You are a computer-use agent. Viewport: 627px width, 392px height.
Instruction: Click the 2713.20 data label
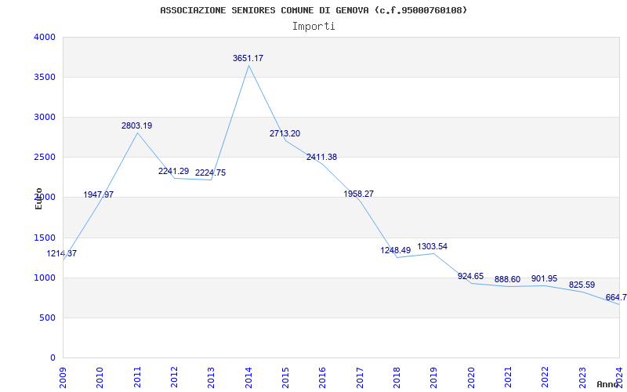[285, 134]
